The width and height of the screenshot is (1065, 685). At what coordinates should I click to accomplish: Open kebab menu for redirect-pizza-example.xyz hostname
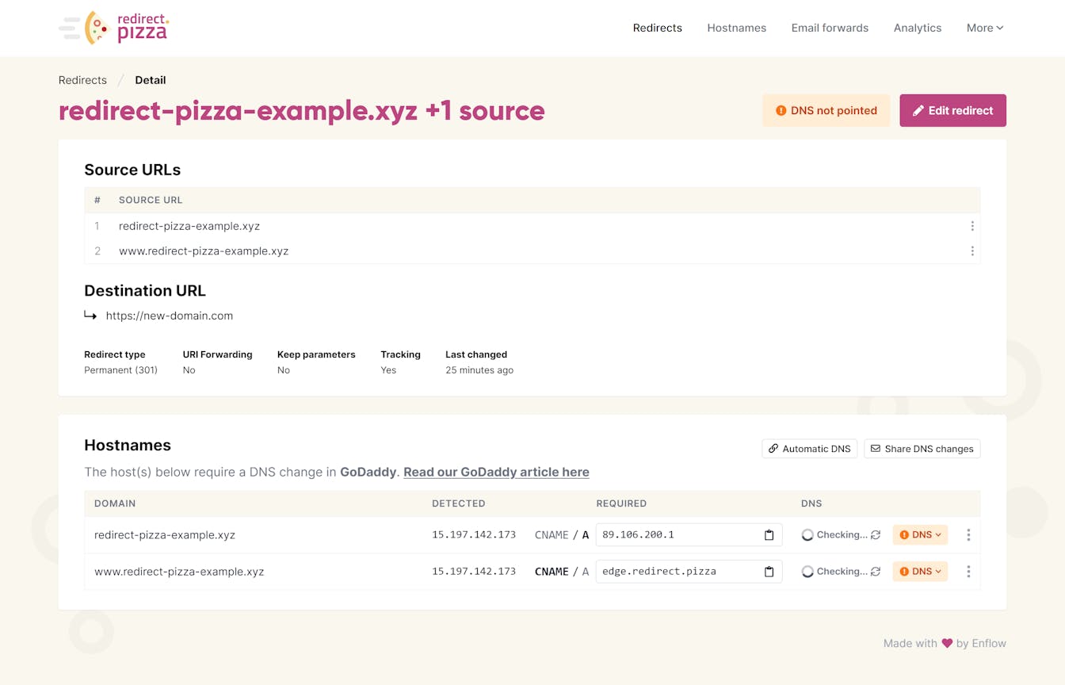pos(968,535)
